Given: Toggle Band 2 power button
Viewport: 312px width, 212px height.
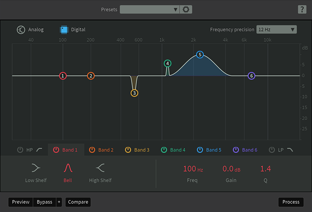Looking at the screenshot, I should (92, 150).
